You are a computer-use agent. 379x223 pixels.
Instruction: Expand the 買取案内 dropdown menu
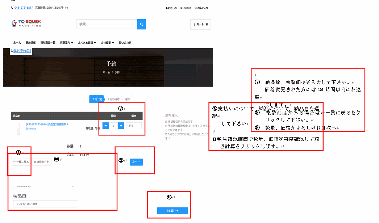66,43
